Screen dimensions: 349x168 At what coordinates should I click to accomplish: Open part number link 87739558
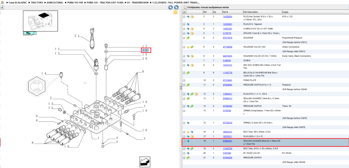(x=228, y=47)
